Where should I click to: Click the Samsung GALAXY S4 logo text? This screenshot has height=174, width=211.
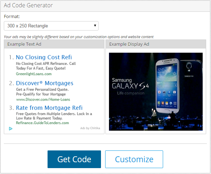coord(130,86)
